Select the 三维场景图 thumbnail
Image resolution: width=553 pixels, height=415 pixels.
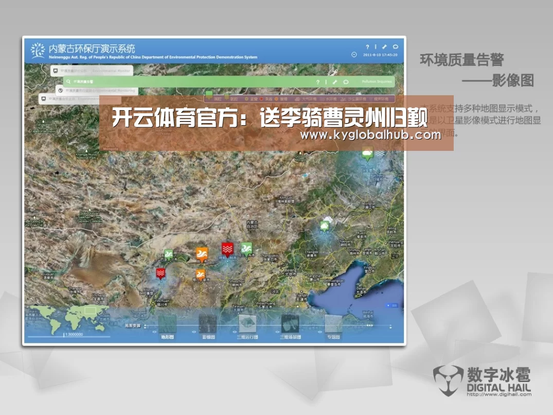click(x=290, y=323)
